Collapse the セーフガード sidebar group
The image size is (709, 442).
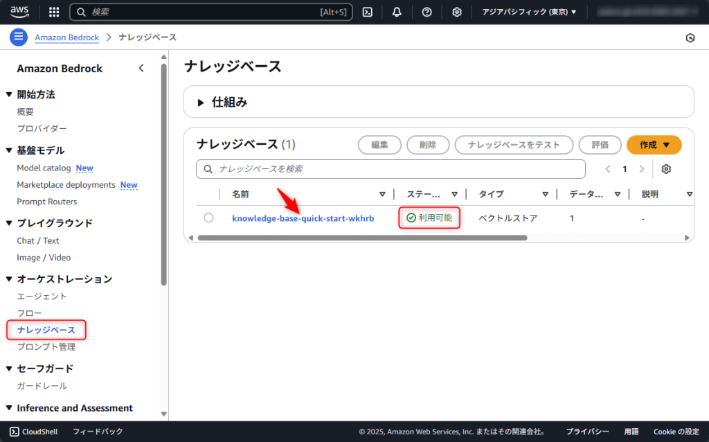click(x=9, y=369)
